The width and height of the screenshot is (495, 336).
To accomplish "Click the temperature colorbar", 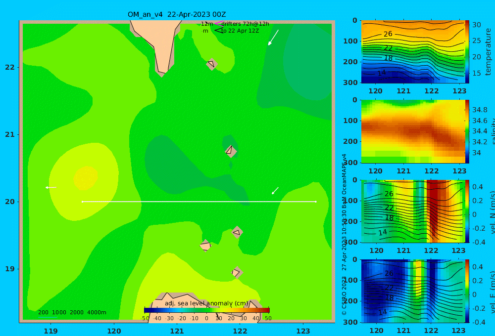I will click(467, 52).
